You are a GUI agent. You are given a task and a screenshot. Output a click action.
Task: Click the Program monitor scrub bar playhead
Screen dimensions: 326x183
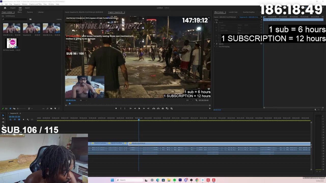(x=70, y=104)
